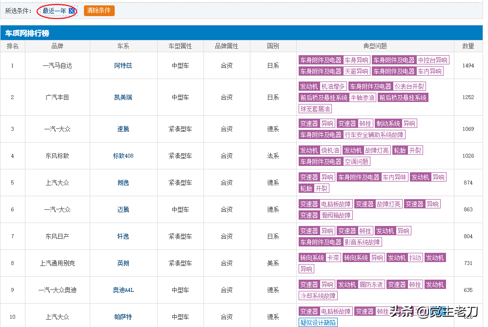Click the 品牌 column header

(x=57, y=46)
